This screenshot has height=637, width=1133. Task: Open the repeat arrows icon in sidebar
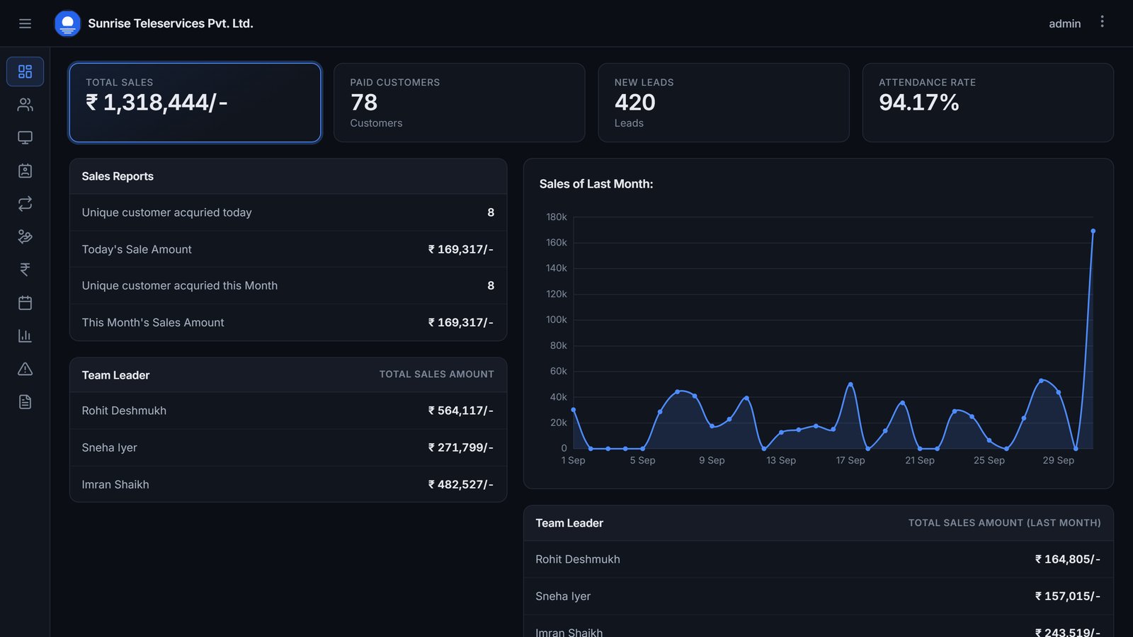coord(25,204)
